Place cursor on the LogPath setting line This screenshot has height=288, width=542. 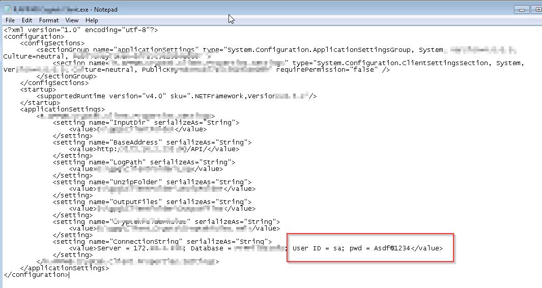pos(144,162)
